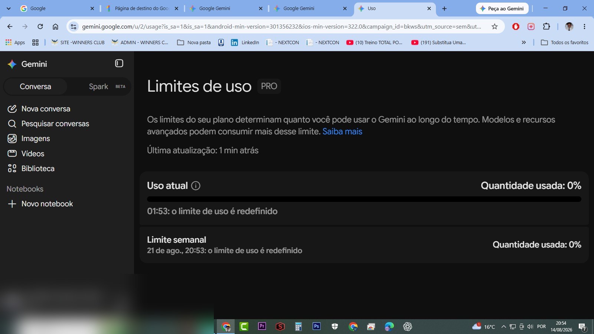Show hidden system tray icons
Screen dimensions: 594x334
point(504,327)
